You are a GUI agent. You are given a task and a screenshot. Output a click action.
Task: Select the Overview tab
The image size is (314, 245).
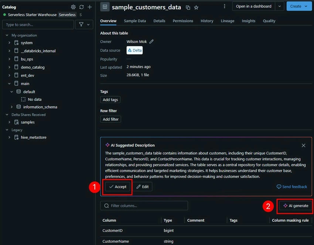pos(108,21)
